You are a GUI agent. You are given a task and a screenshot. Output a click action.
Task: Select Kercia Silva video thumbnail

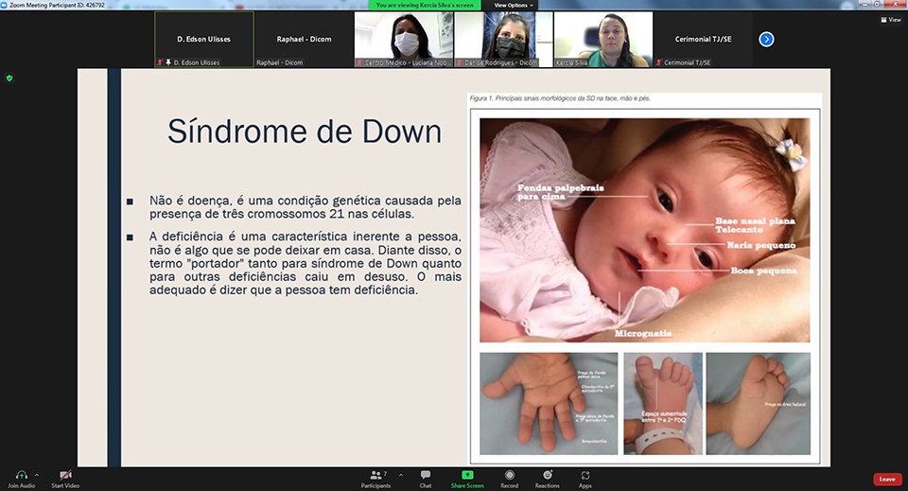tap(602, 39)
